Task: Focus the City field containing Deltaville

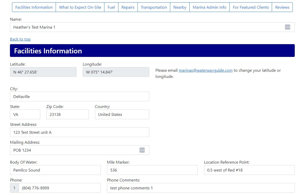Action: coord(79,96)
